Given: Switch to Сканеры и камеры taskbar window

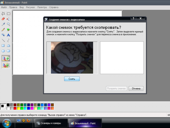Looking at the screenshot, I should pos(51,123).
